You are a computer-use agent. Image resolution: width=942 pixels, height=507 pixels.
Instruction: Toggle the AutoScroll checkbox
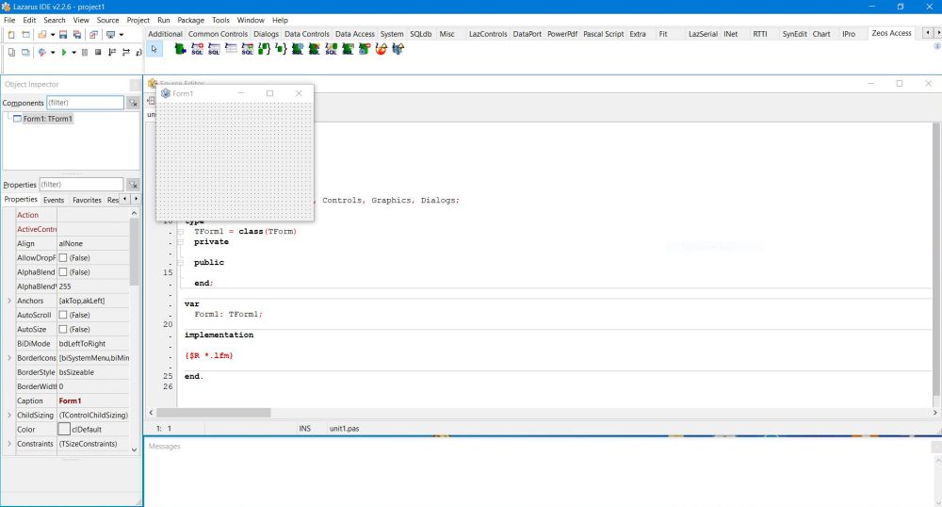click(x=63, y=315)
